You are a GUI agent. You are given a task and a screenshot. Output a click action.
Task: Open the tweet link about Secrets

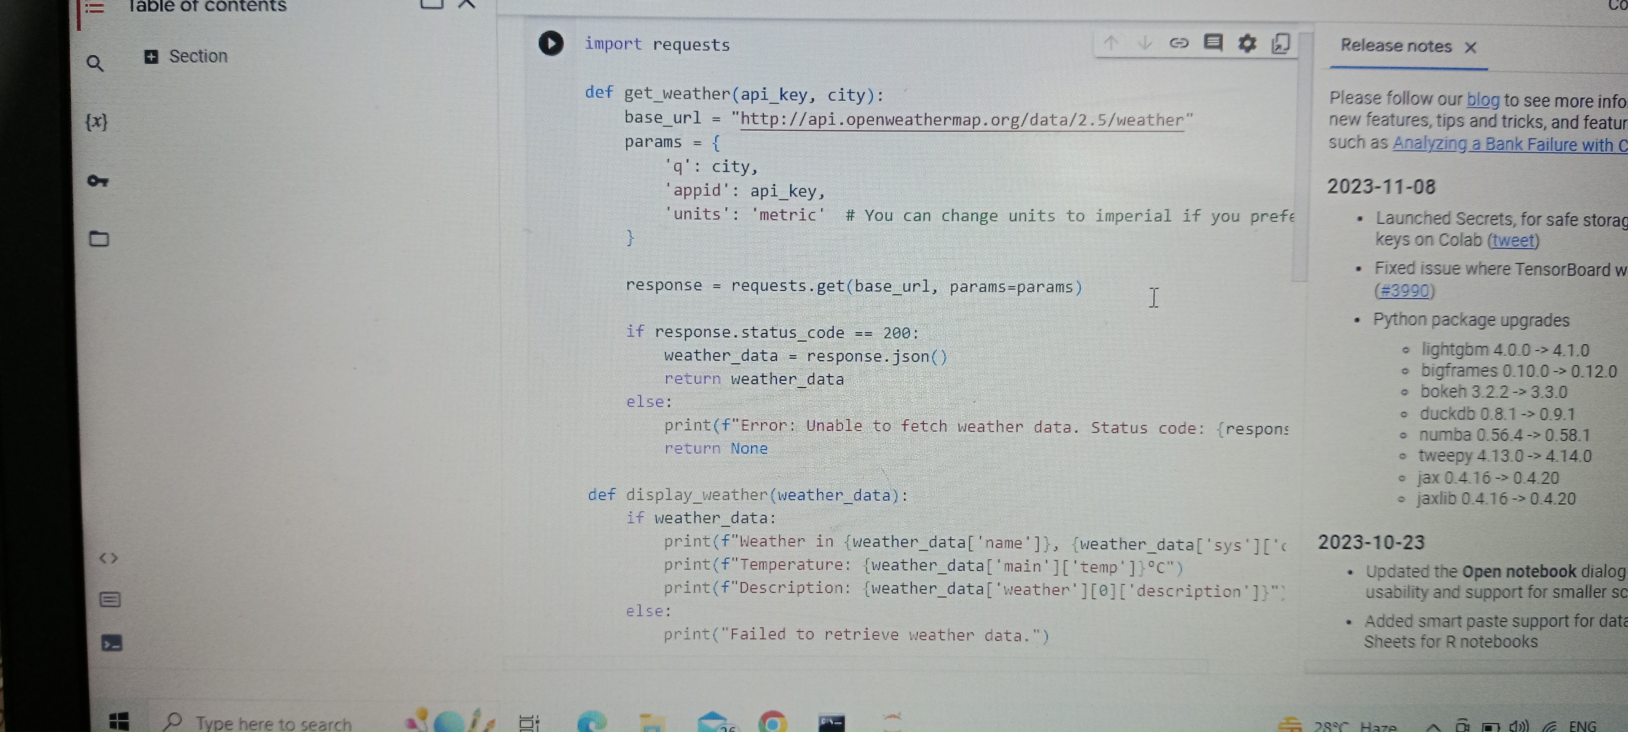click(1513, 241)
